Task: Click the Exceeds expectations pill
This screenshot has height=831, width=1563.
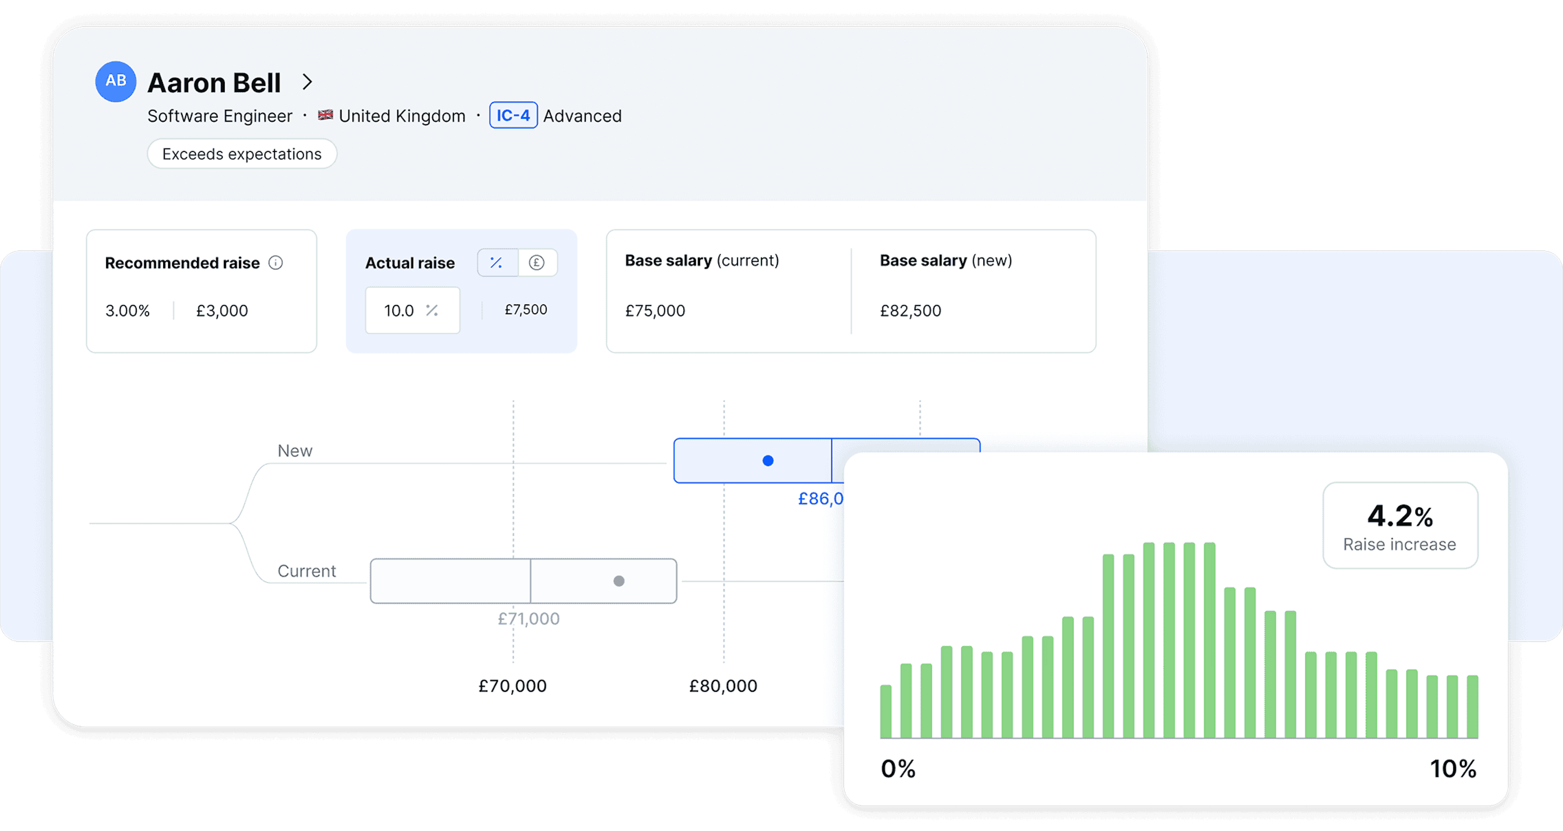Action: click(241, 154)
